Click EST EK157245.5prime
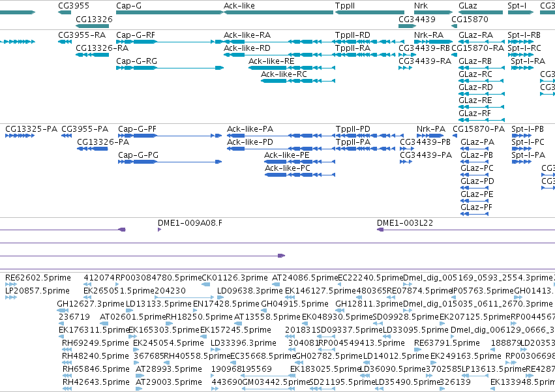Screen dimensions: 555x392 coord(235,330)
